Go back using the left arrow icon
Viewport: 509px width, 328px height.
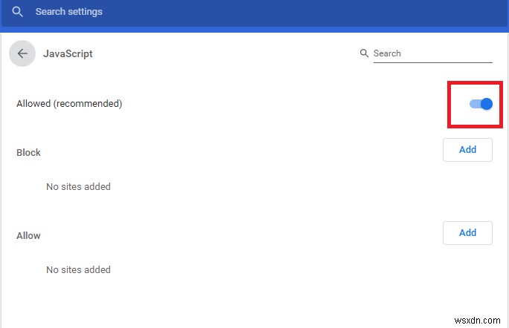[x=22, y=53]
